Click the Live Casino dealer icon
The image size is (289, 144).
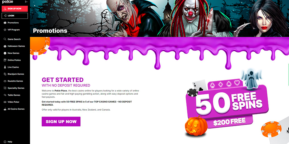(5, 67)
